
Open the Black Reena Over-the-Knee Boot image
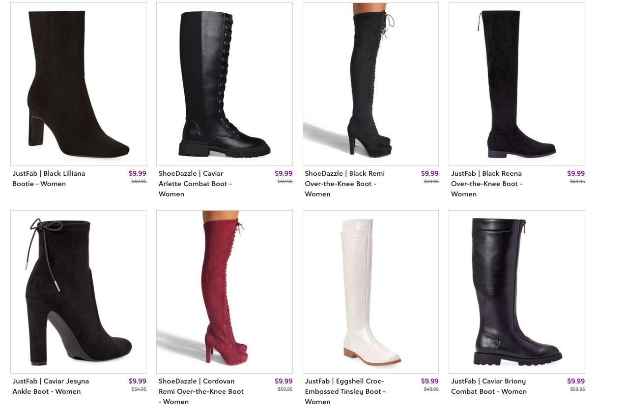pyautogui.click(x=517, y=84)
